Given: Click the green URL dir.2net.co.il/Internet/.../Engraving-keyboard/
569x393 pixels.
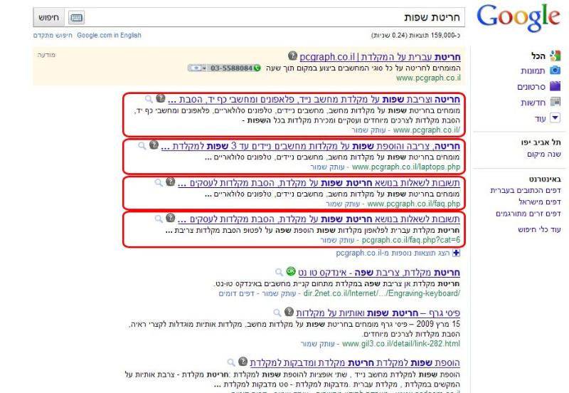Looking at the screenshot, I should click(382, 293).
